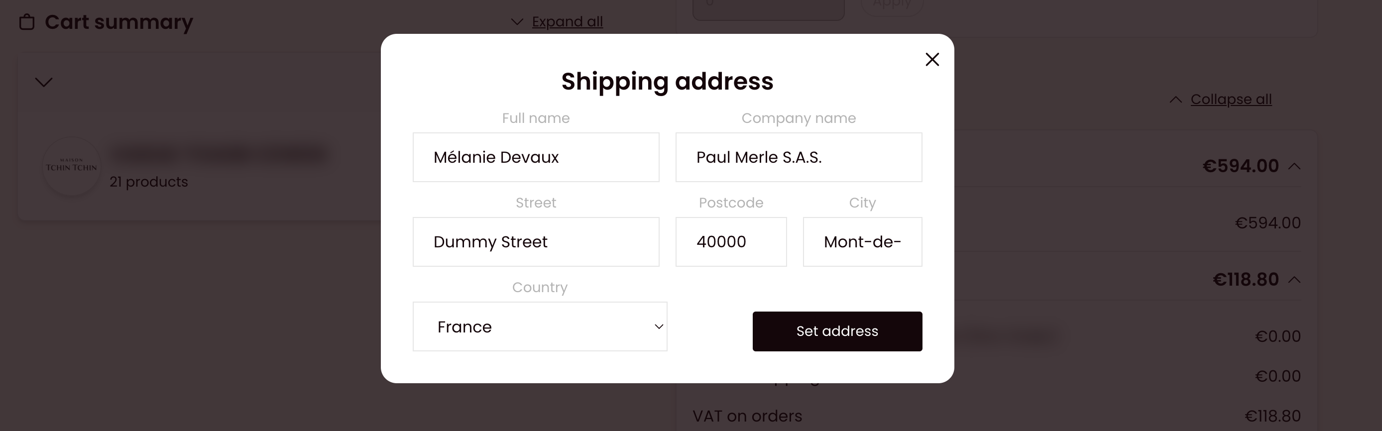
Task: Collapse the €594.00 total section
Action: coord(1294,166)
